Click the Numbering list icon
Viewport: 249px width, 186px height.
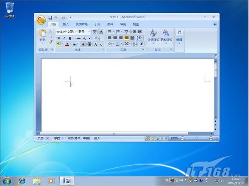click(118, 32)
